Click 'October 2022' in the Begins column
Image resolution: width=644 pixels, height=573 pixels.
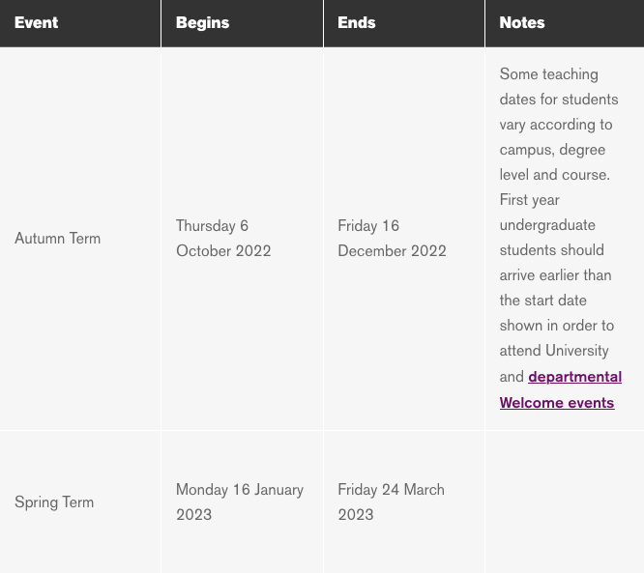point(223,251)
